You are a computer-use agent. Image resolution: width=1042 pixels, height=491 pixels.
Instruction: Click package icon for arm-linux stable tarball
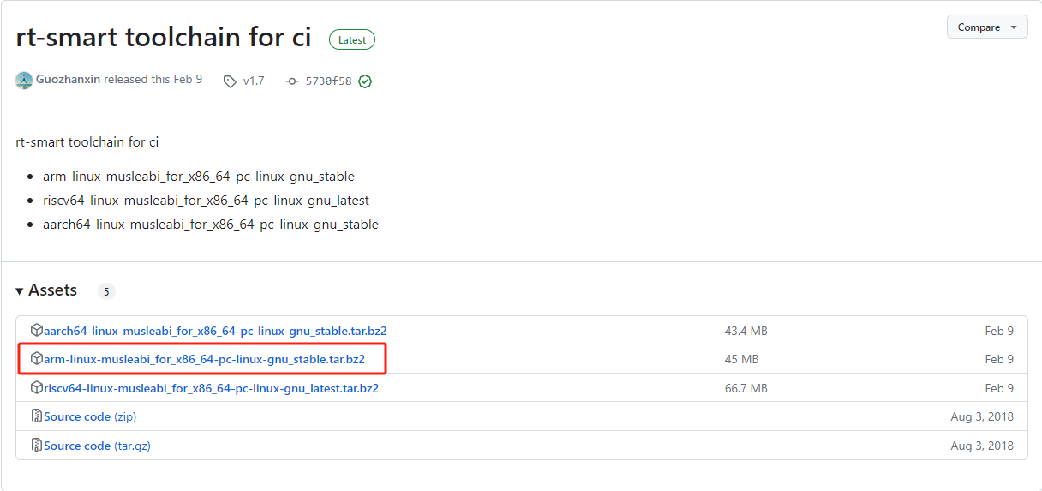[37, 359]
